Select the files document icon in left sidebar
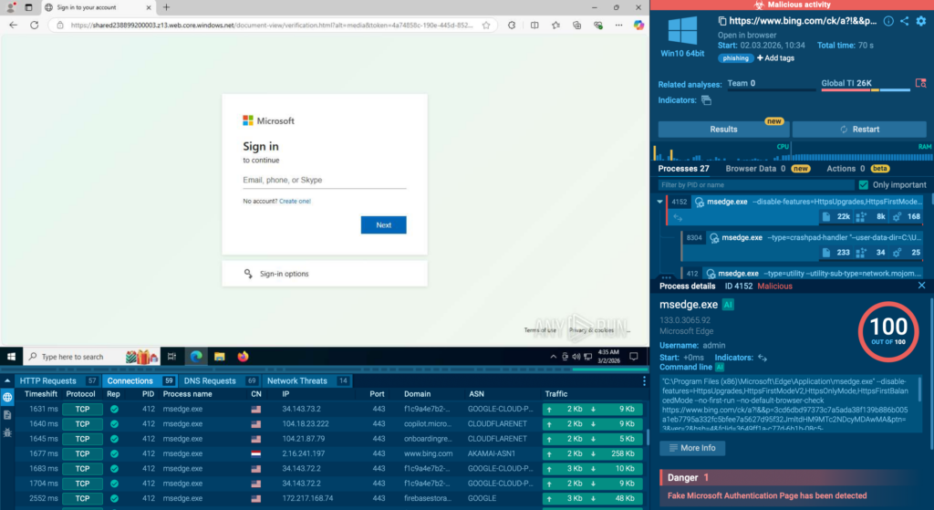 point(7,415)
